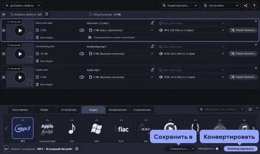Uncheck the Discovery.amr file checkbox
The image size is (260, 154).
(4, 30)
